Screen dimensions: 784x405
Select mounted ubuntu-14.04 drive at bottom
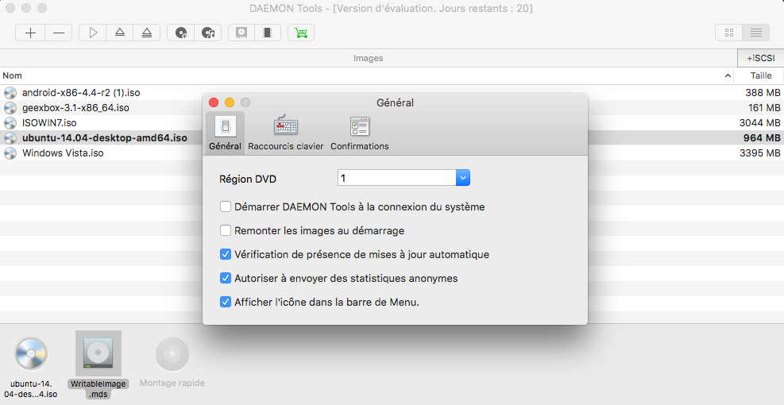(x=31, y=368)
